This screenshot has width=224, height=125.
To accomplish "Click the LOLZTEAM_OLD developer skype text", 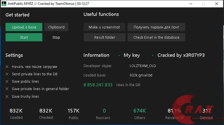I will [143, 66].
